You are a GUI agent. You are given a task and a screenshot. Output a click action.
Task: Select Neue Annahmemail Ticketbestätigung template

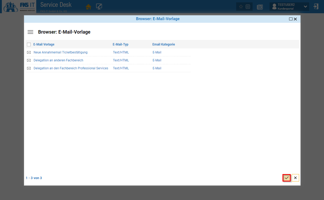point(60,52)
